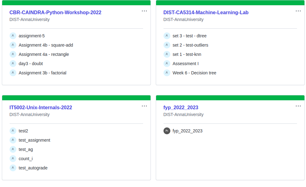Open CBR-CAINDRA-Python-Workshop-2022 classroom link
This screenshot has height=187, width=306.
(x=55, y=12)
